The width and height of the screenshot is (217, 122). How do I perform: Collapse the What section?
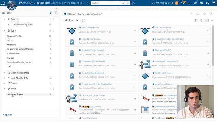pos(5,89)
